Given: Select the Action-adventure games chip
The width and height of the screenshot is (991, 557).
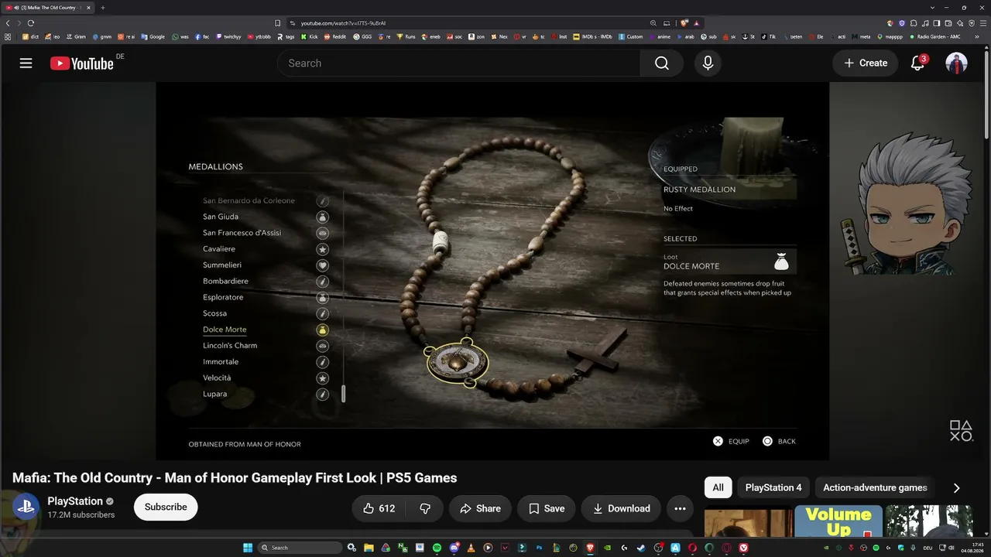Looking at the screenshot, I should (x=875, y=487).
